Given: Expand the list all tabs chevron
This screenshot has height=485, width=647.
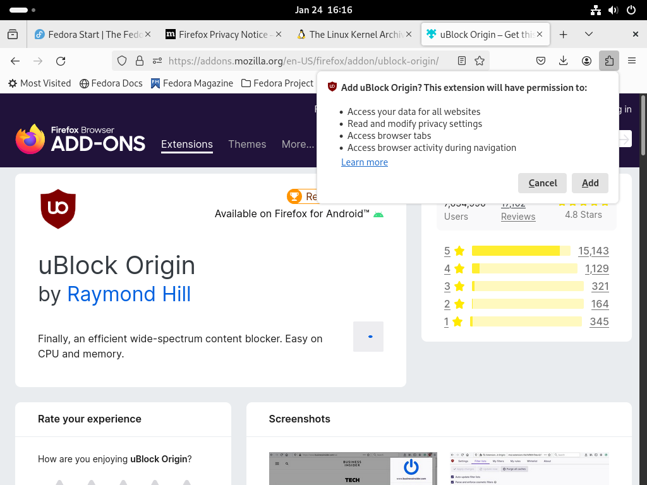Looking at the screenshot, I should (x=589, y=34).
